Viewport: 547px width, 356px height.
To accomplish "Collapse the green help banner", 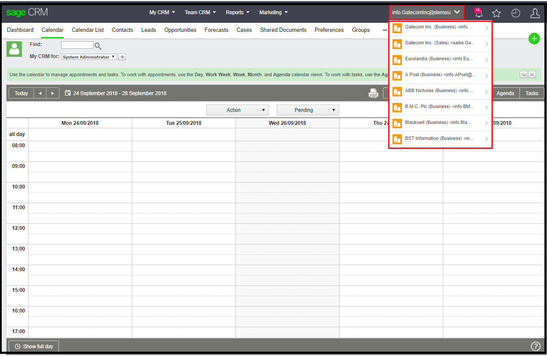I will click(523, 74).
